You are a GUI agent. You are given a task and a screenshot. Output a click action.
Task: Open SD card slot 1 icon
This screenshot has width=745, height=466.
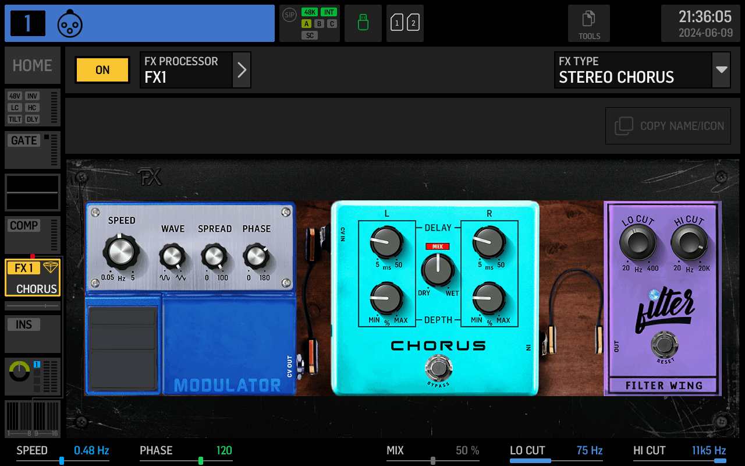(x=397, y=23)
